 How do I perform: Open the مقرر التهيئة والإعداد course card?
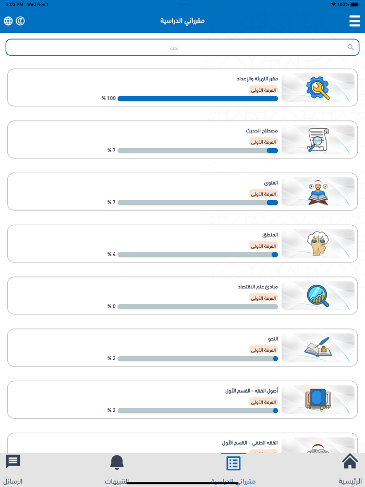click(x=182, y=88)
